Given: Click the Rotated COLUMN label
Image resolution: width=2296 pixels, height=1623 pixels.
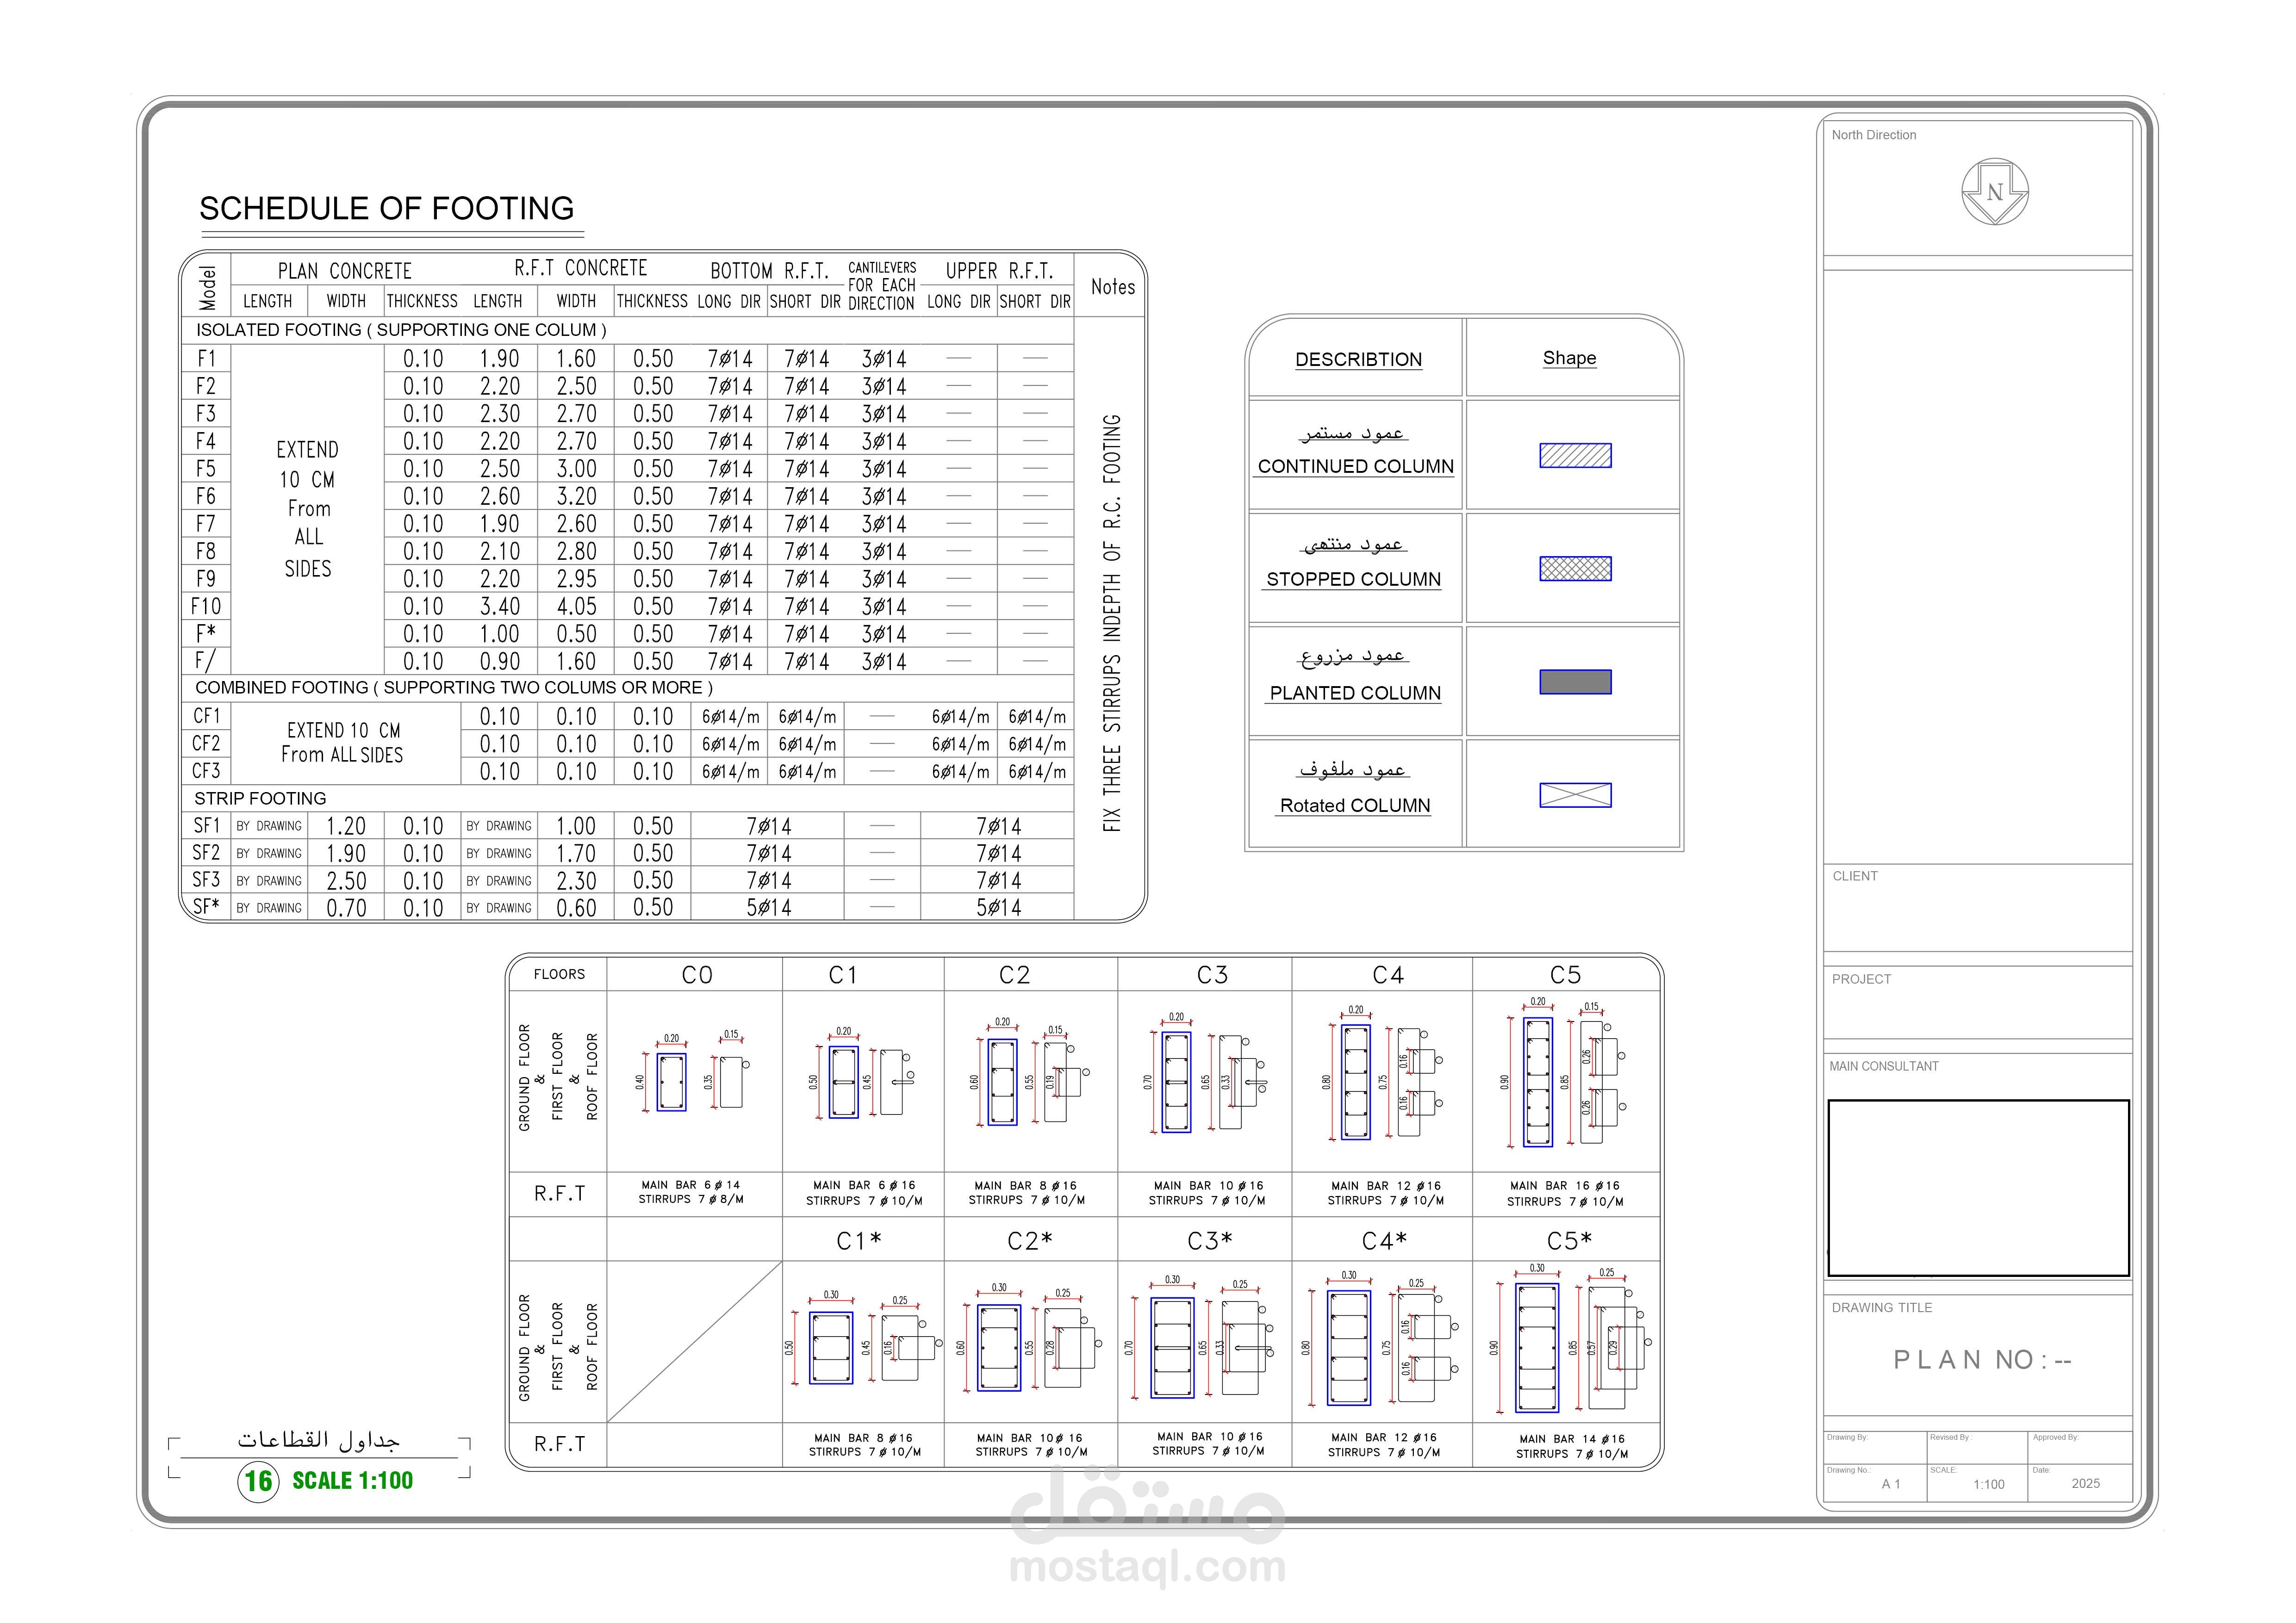Looking at the screenshot, I should click(x=1355, y=805).
